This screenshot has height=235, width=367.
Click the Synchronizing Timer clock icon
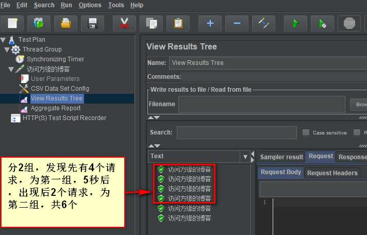coord(20,59)
